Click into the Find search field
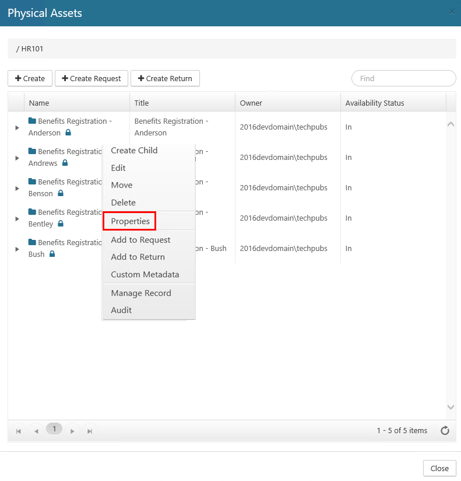This screenshot has height=481, width=461. (403, 78)
